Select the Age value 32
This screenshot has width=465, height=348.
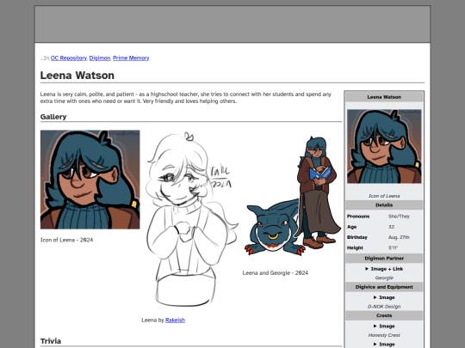[392, 227]
